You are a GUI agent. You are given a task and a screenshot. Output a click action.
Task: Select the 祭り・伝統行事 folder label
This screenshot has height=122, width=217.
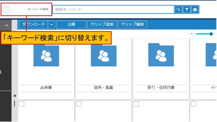[x=161, y=87]
